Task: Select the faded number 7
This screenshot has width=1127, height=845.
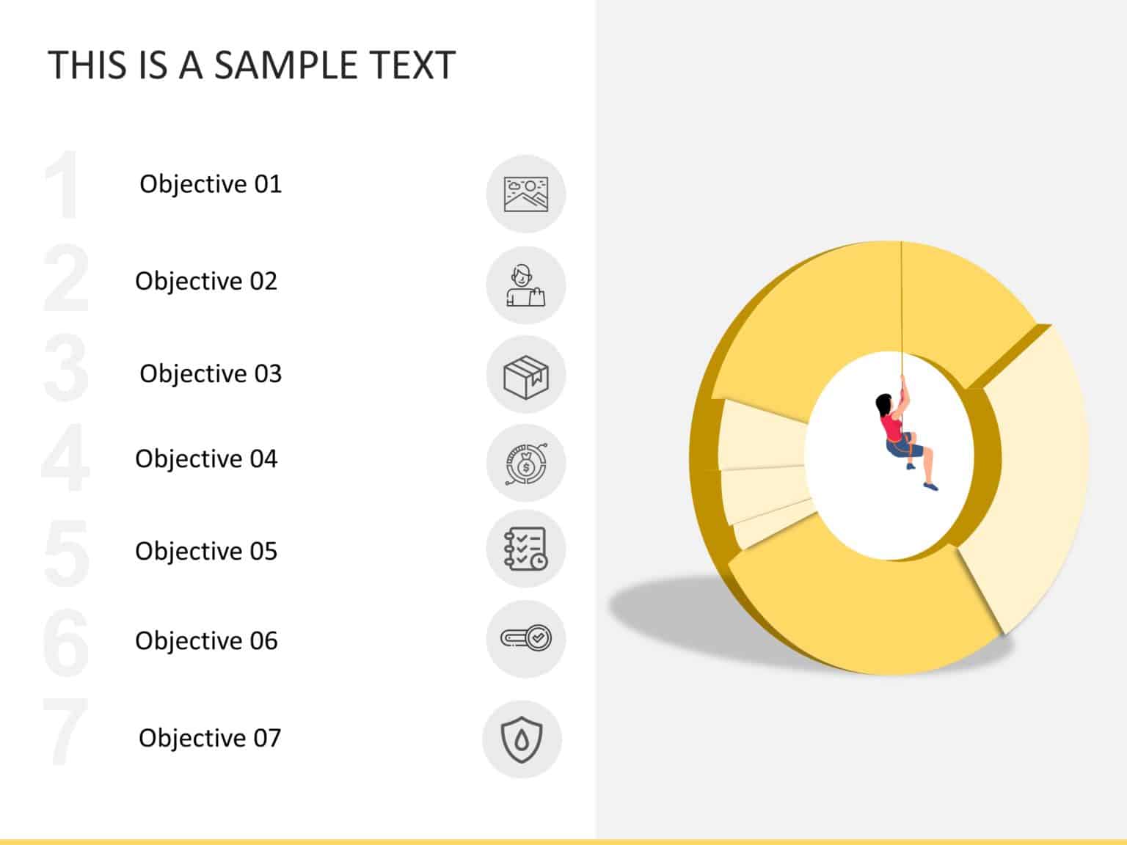Action: point(65,732)
